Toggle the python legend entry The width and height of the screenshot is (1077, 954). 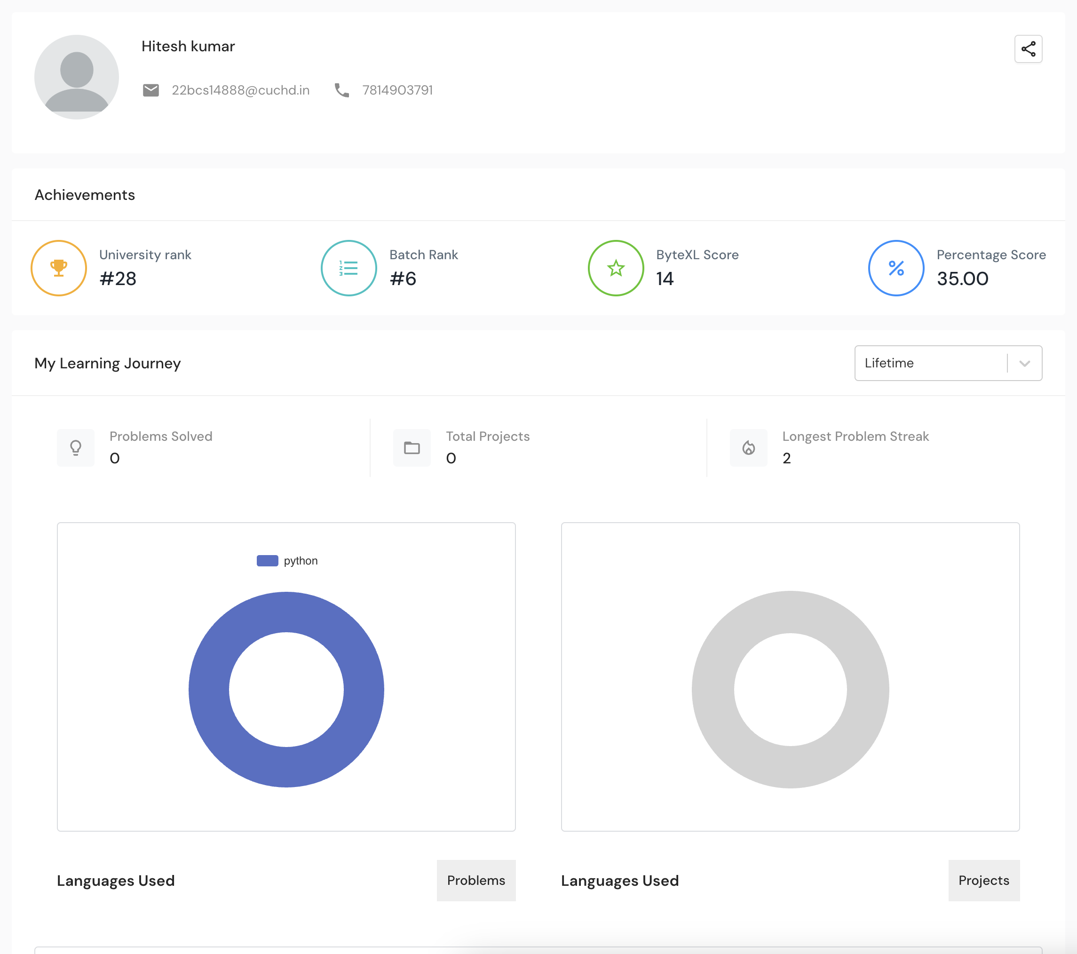(x=301, y=561)
